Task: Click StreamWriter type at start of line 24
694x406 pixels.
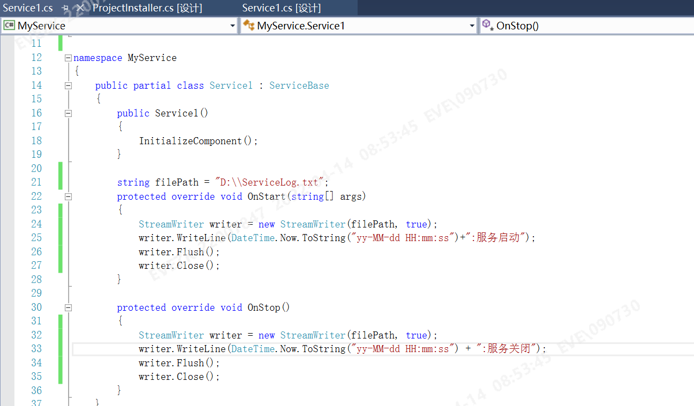Action: [x=171, y=224]
